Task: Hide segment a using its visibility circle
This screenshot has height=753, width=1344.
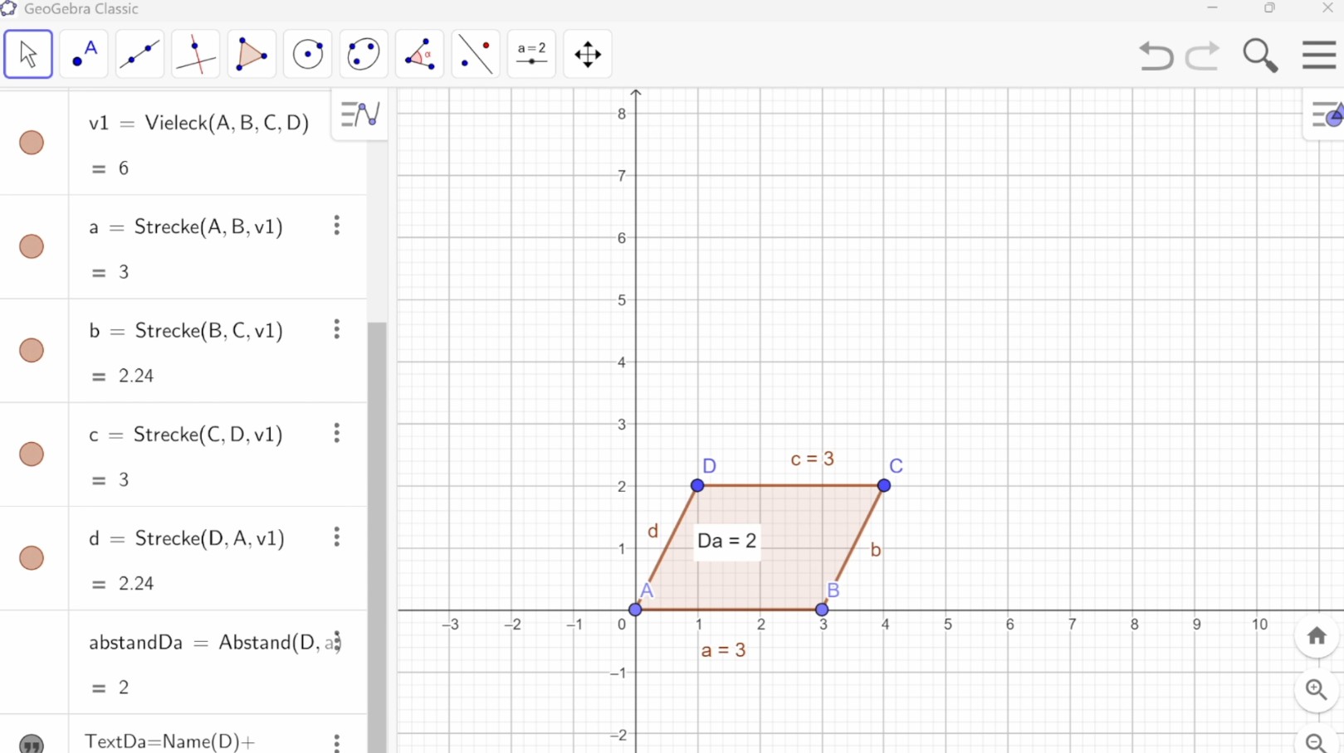Action: click(32, 246)
